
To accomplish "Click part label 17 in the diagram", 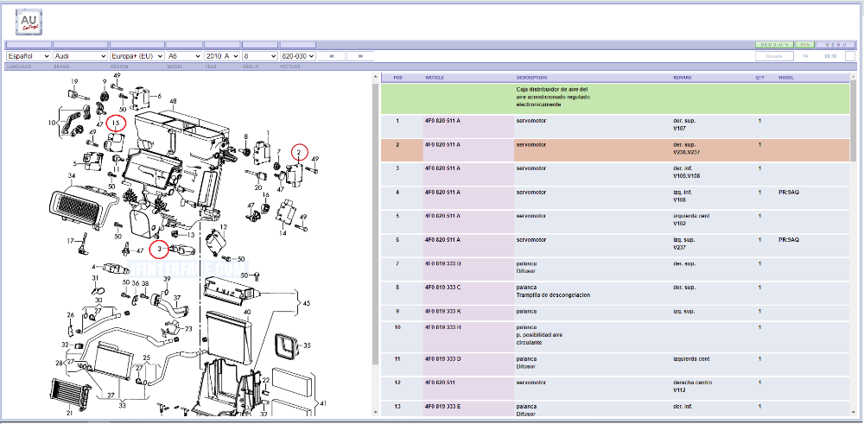I will (x=71, y=241).
